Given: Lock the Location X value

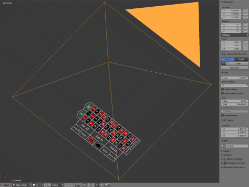Looking at the screenshot, I should 245,10.
